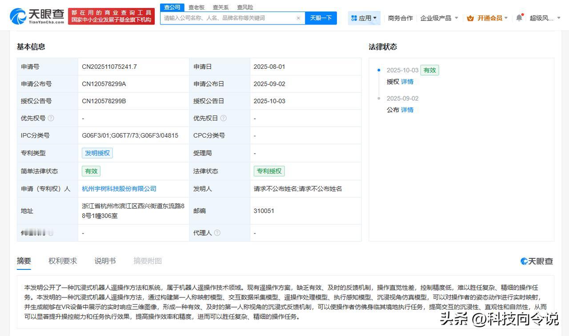Click the IPC分类号 label
This screenshot has width=569, height=336.
(35, 135)
